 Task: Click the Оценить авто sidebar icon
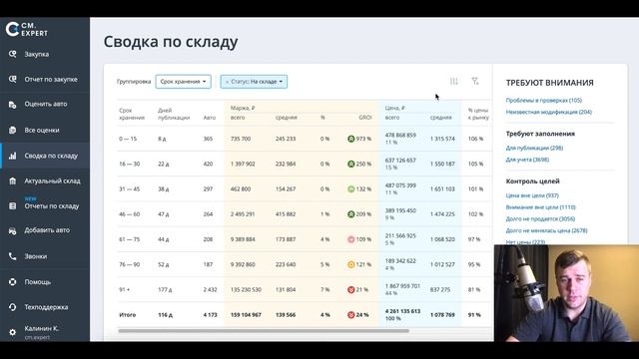click(x=13, y=105)
